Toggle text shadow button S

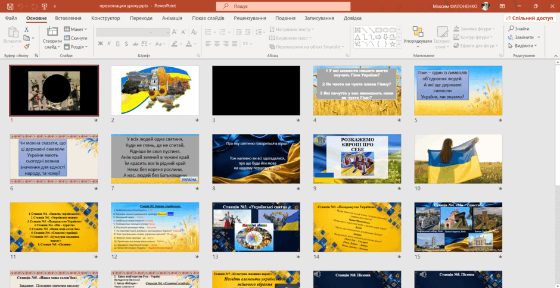tap(126, 43)
